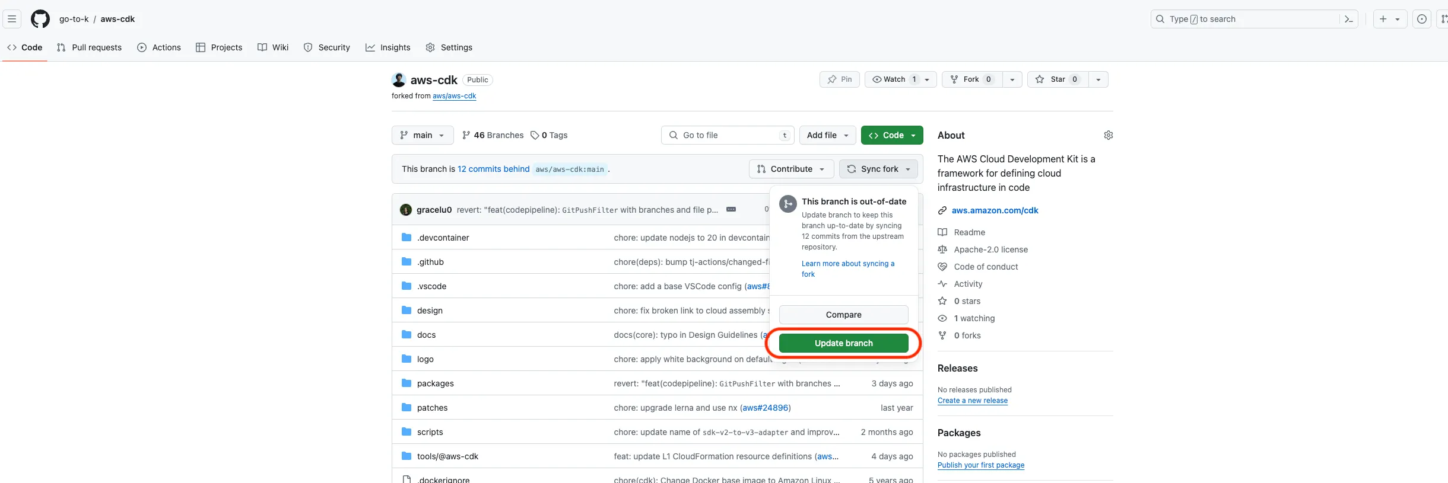Viewport: 1448px width, 483px height.
Task: Open the .github folder
Action: (430, 262)
